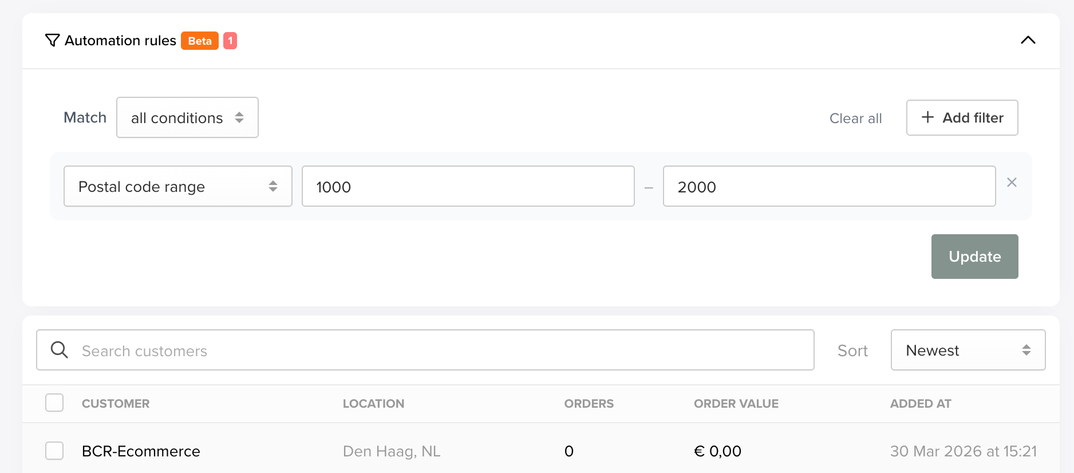Click the Beta badge
This screenshot has width=1074, height=473.
coord(200,41)
